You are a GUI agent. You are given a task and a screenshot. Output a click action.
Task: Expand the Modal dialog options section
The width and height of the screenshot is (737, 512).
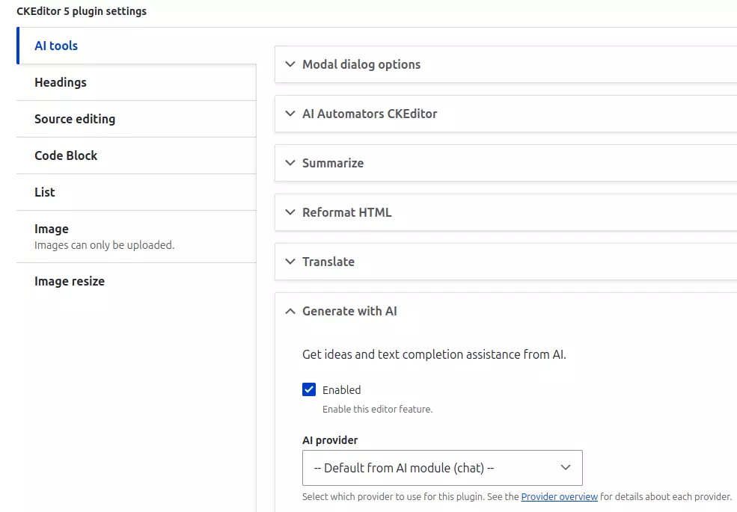(x=506, y=64)
